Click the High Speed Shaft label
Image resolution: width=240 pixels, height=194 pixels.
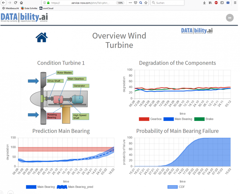(x=81, y=117)
